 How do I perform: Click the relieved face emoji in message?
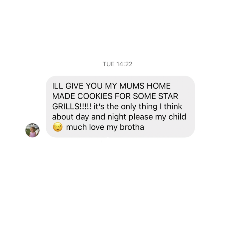click(58, 127)
